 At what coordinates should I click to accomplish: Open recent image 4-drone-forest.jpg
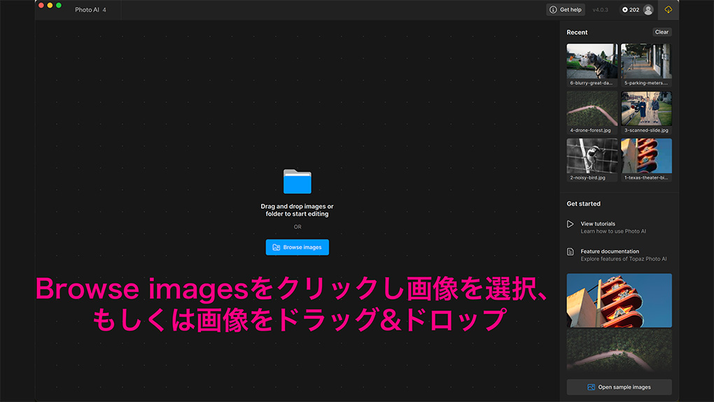click(592, 112)
